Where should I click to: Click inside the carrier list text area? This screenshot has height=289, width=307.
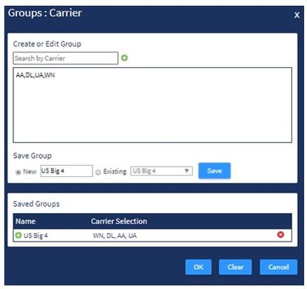click(x=153, y=105)
